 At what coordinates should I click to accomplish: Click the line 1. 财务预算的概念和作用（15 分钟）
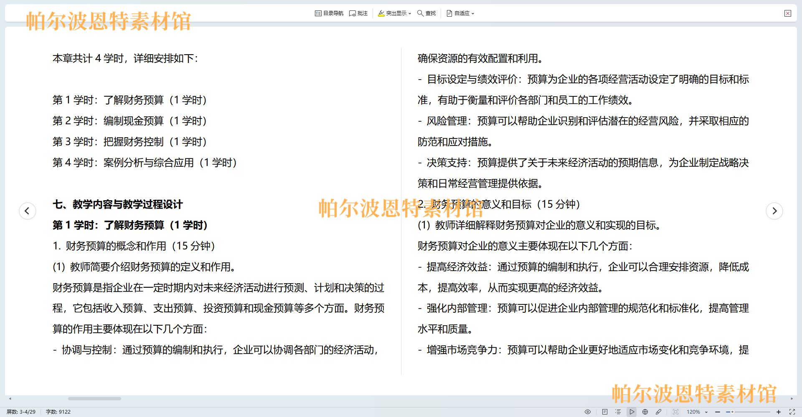tap(134, 246)
